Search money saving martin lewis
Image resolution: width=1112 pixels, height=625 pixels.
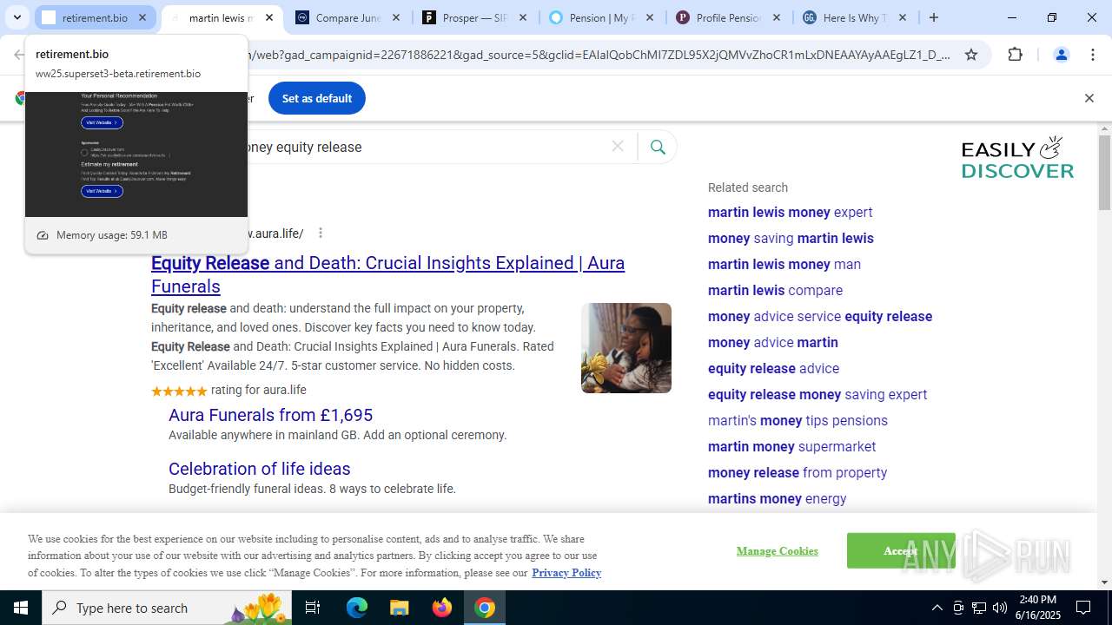click(x=791, y=238)
